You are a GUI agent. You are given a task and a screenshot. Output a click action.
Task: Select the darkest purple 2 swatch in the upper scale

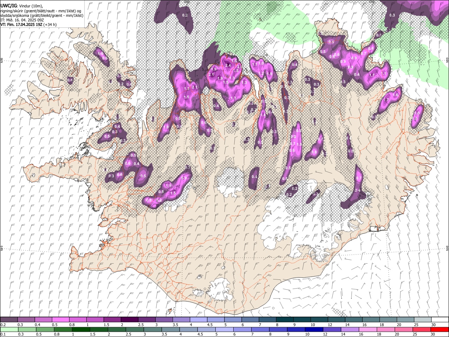(129, 320)
